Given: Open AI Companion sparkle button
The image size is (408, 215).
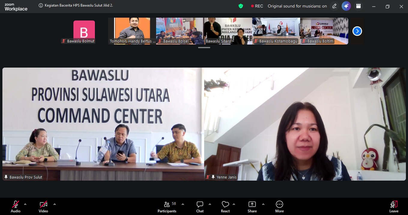Looking at the screenshot, I should 346,6.
